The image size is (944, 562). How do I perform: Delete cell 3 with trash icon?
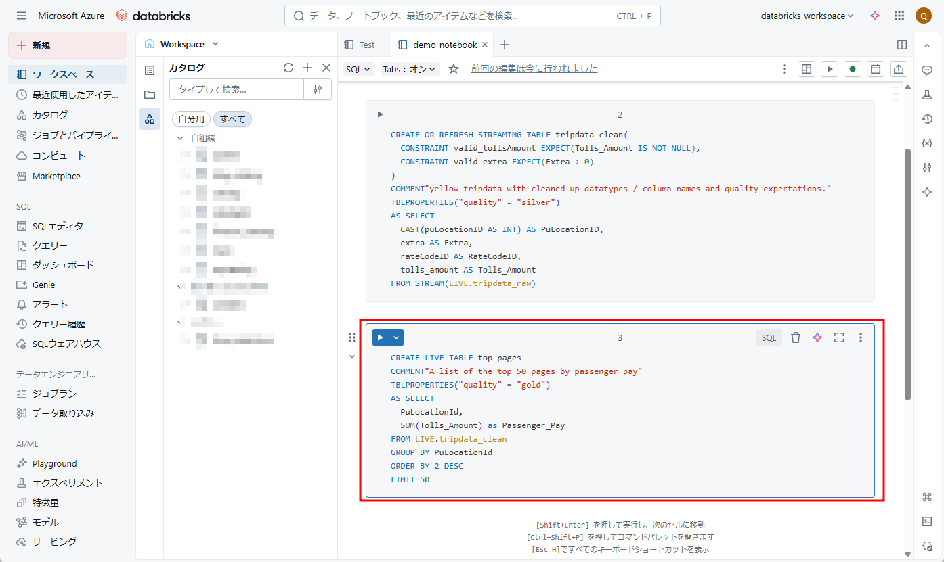796,337
